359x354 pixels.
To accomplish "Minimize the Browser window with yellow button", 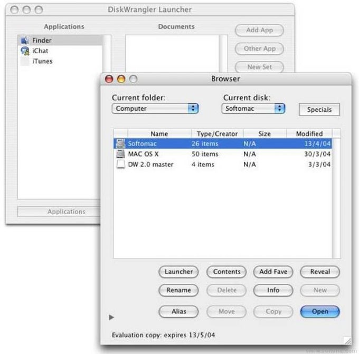I will 121,79.
